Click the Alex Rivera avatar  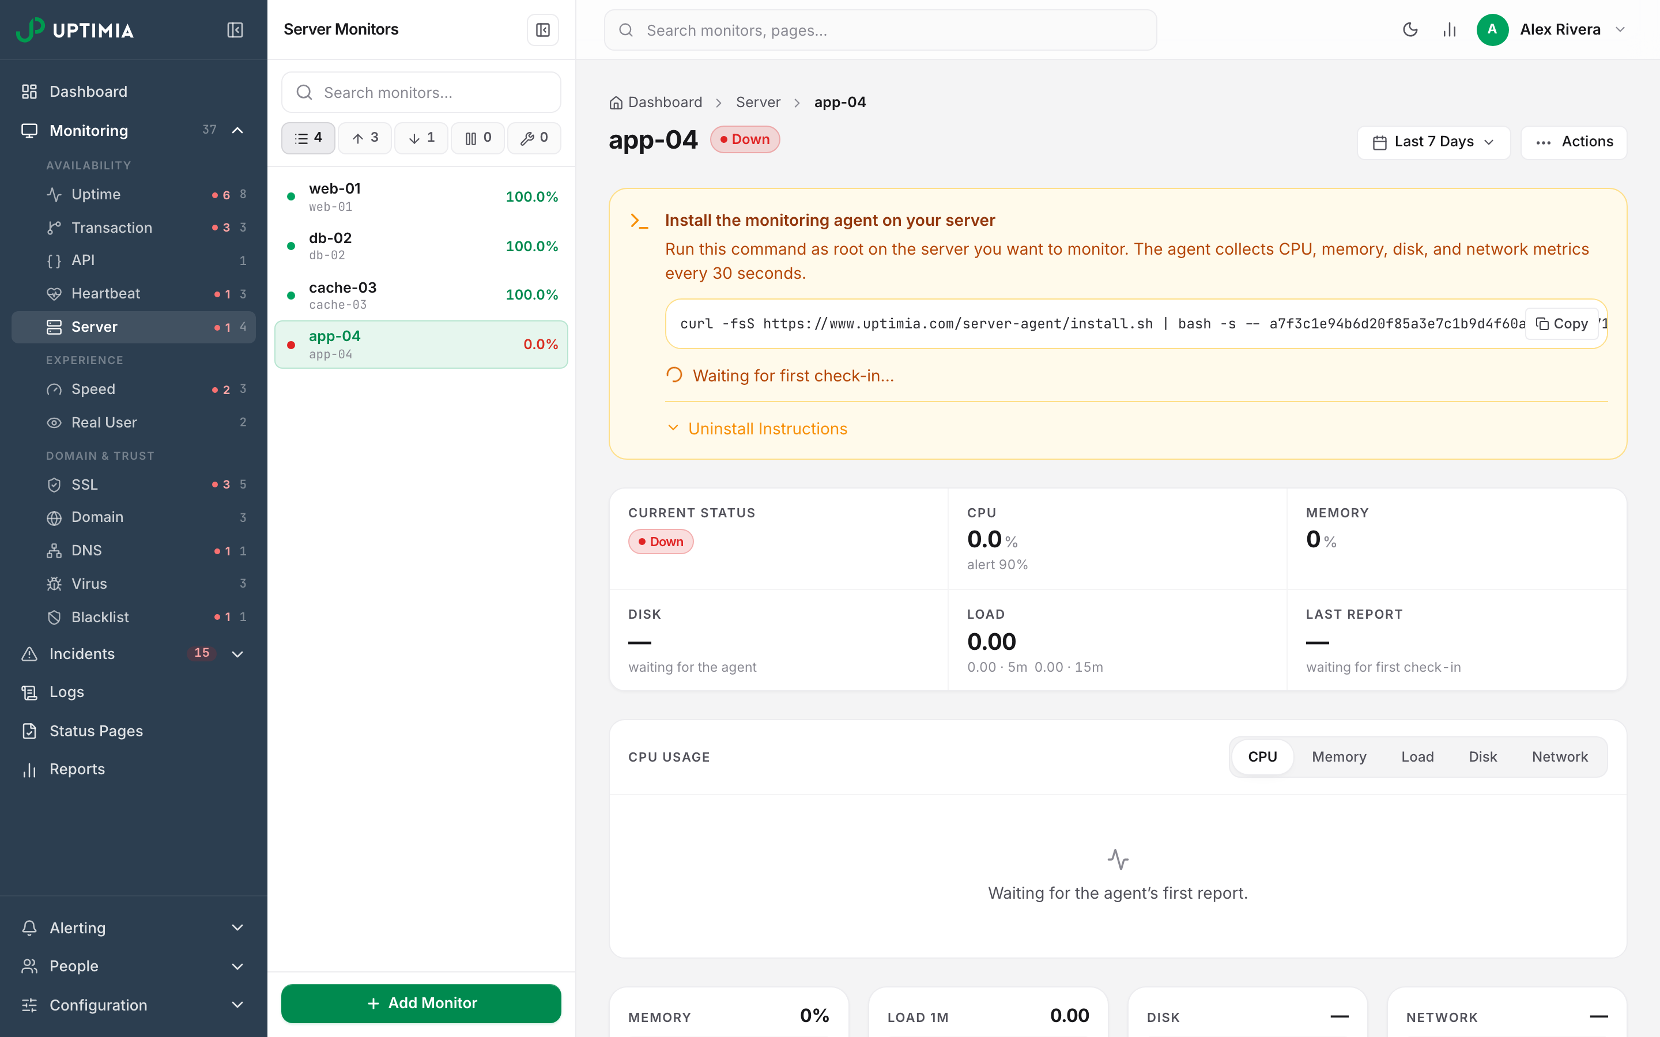click(x=1492, y=29)
